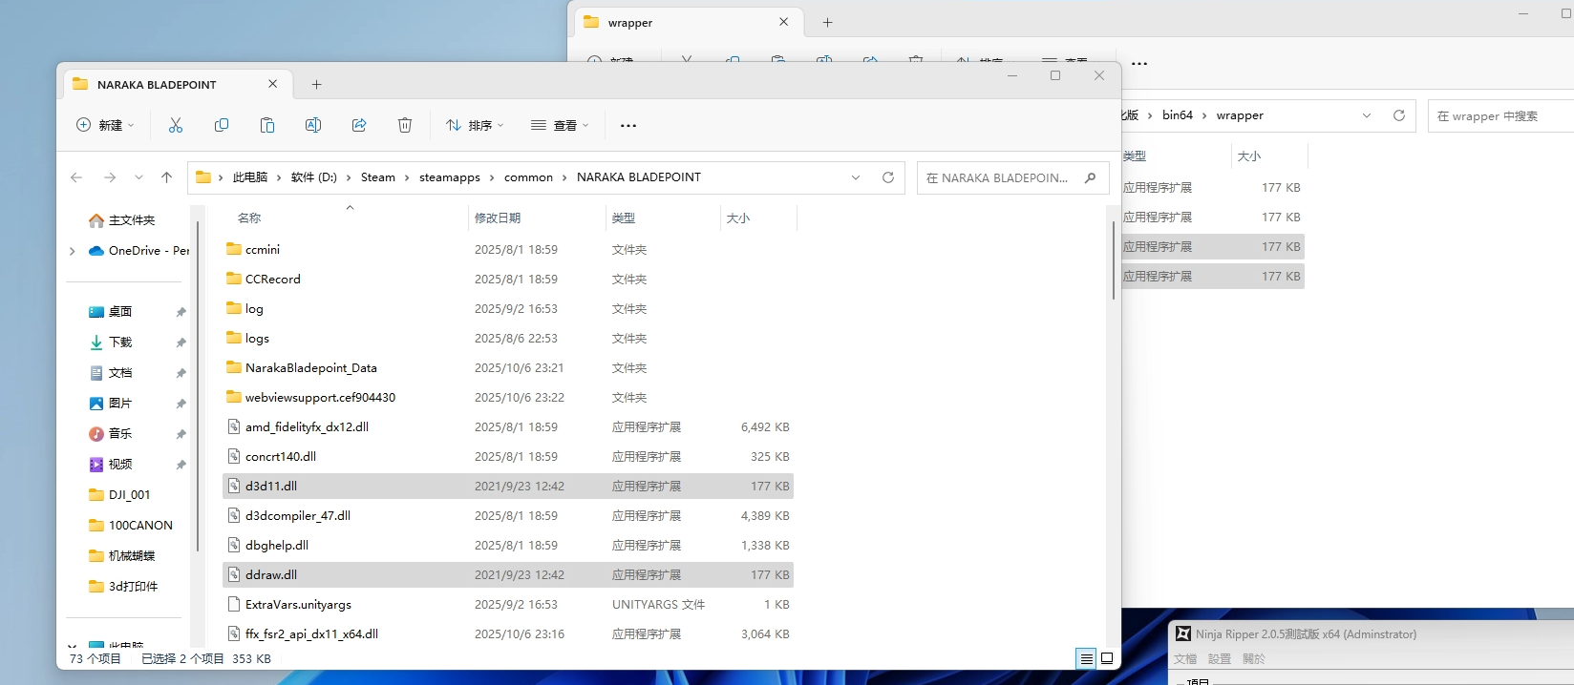
Task: Click the Cut scissors icon
Action: pos(176,125)
